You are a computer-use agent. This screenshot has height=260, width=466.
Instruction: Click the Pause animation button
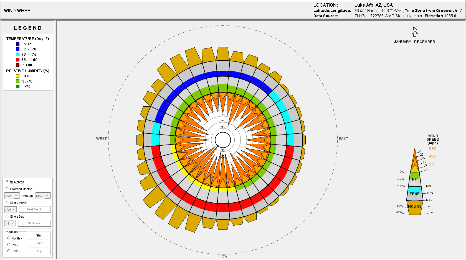[39, 243]
